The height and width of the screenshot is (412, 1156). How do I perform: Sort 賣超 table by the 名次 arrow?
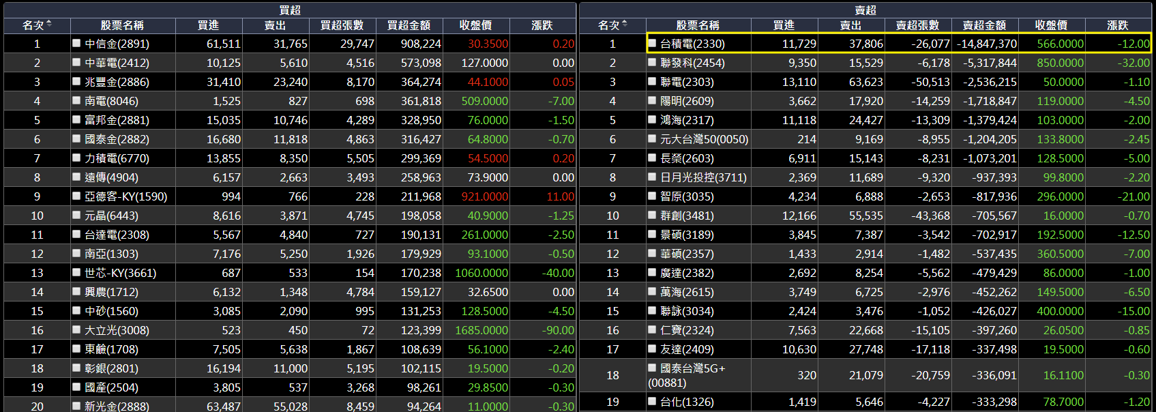coord(625,25)
